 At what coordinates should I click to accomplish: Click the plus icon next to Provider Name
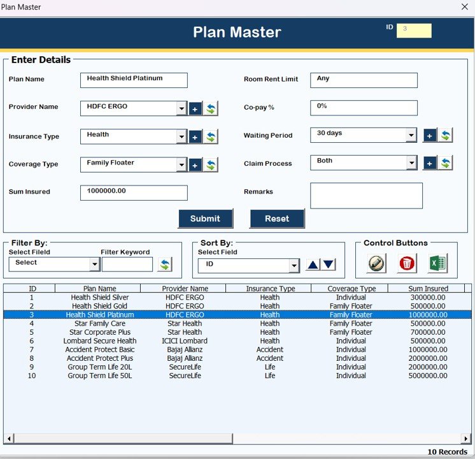point(195,109)
